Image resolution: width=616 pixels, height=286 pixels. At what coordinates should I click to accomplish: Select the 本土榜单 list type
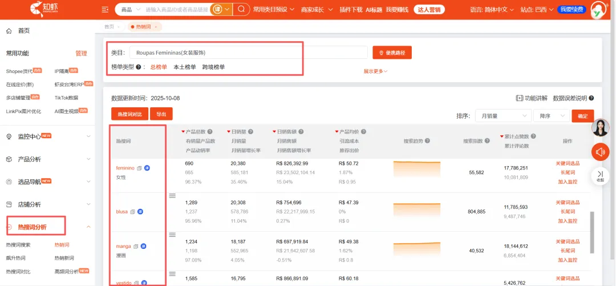coord(185,67)
